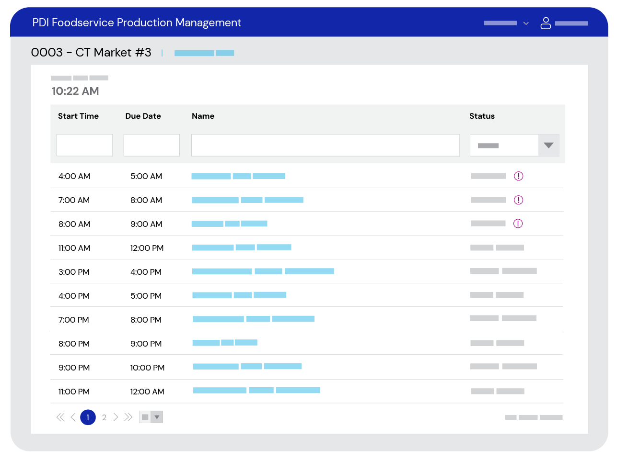Click the alert icon for the 4:00 AM row
Image resolution: width=617 pixels, height=460 pixels.
518,176
